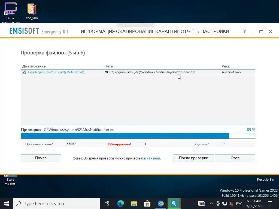Open File Explorer from the taskbar
Screen dimensions: 279x209
click(x=134, y=204)
